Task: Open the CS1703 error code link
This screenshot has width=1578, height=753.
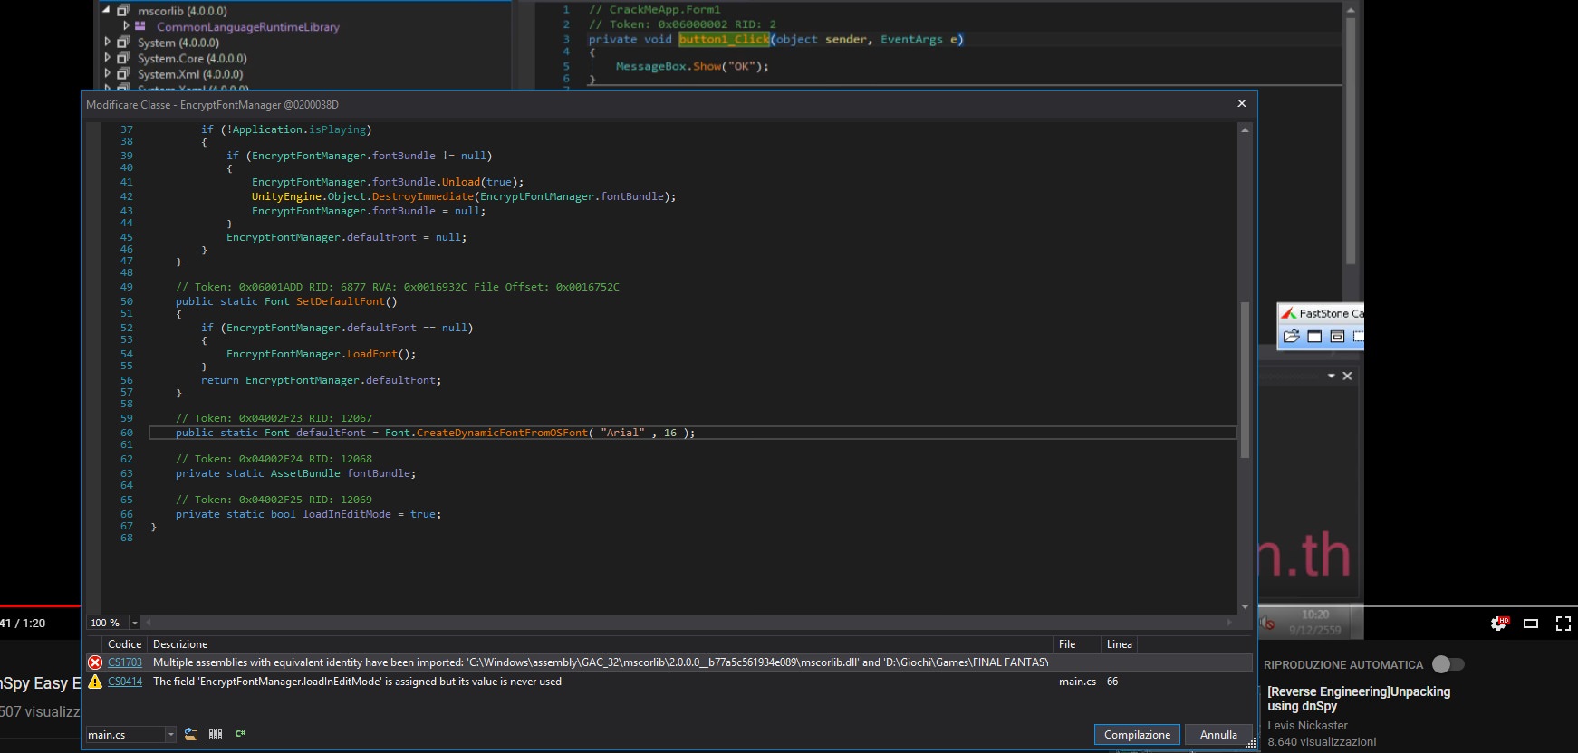Action: [125, 662]
